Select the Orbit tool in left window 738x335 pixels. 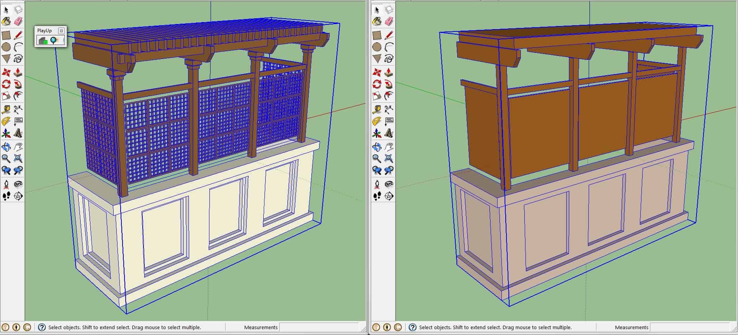click(x=6, y=147)
